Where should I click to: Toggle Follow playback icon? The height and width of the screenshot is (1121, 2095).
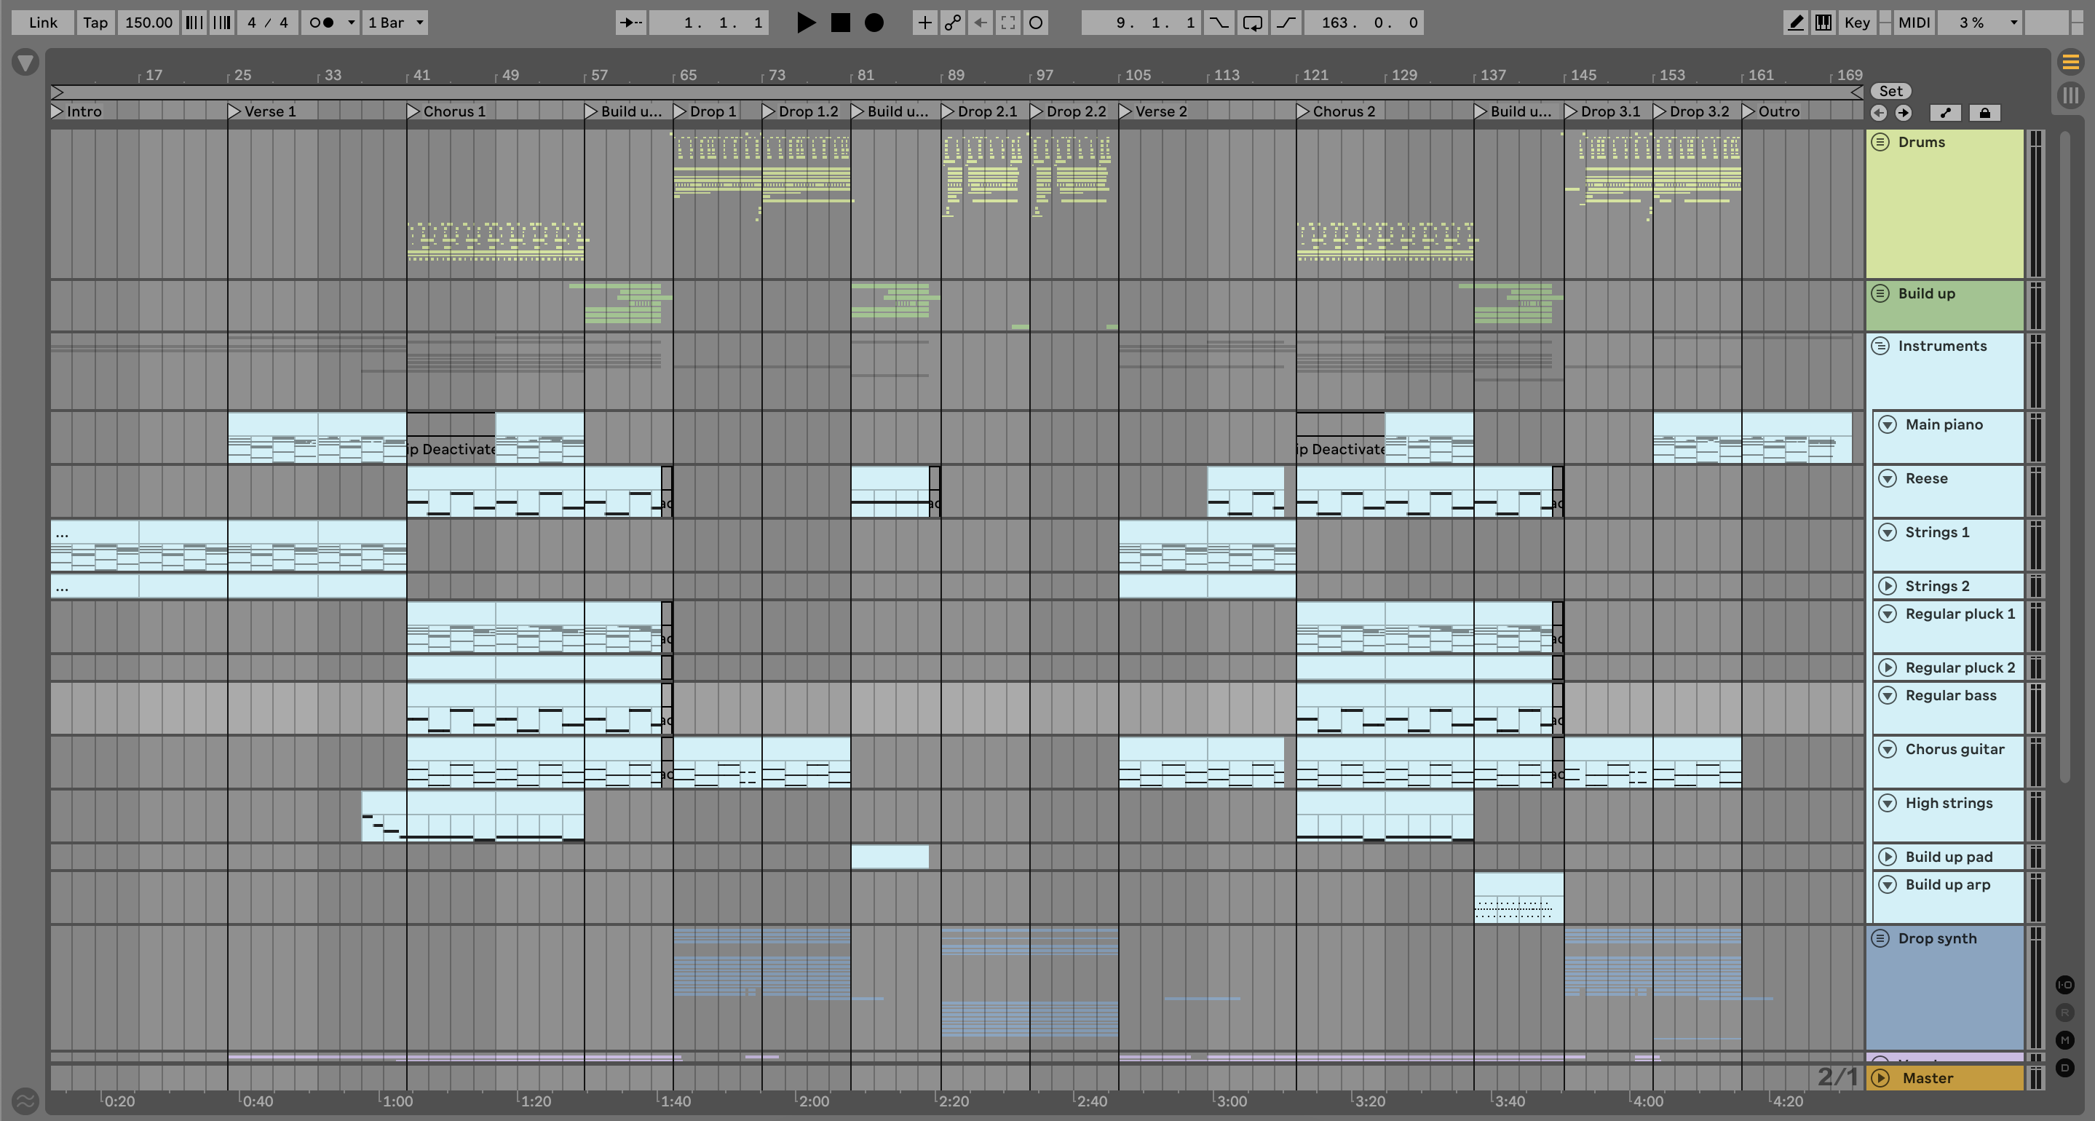630,23
